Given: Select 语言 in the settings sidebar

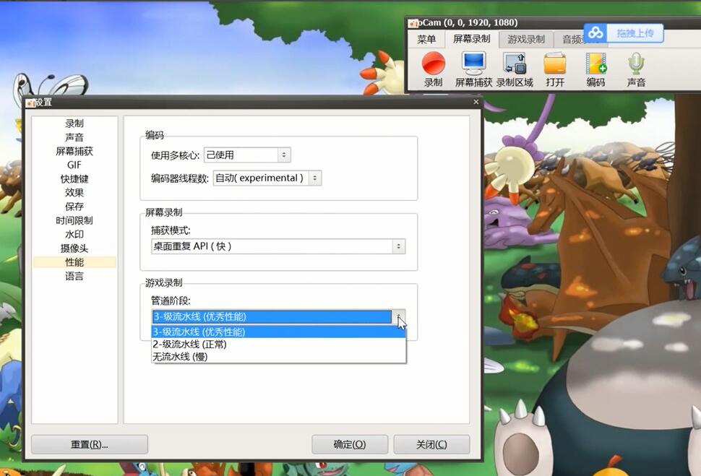Looking at the screenshot, I should 74,276.
